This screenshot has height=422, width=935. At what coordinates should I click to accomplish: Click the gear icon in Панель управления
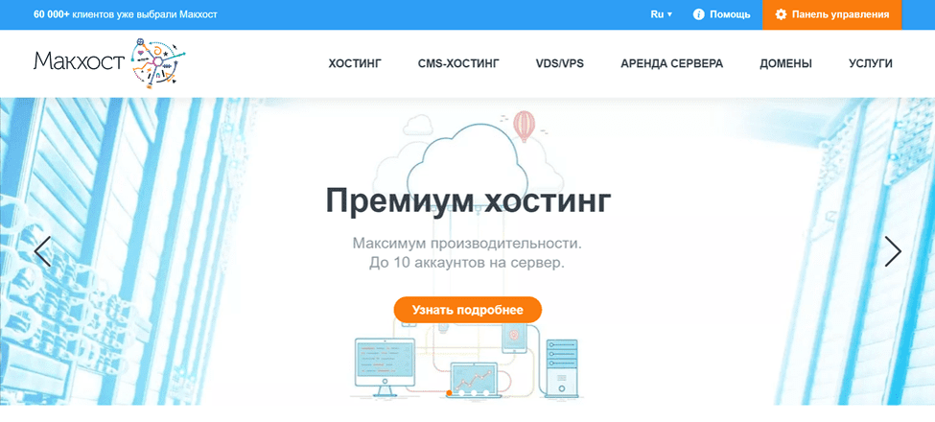[781, 15]
